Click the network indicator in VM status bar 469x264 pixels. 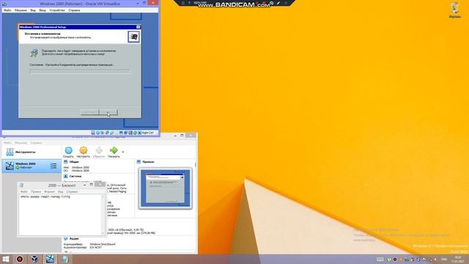tap(107, 133)
